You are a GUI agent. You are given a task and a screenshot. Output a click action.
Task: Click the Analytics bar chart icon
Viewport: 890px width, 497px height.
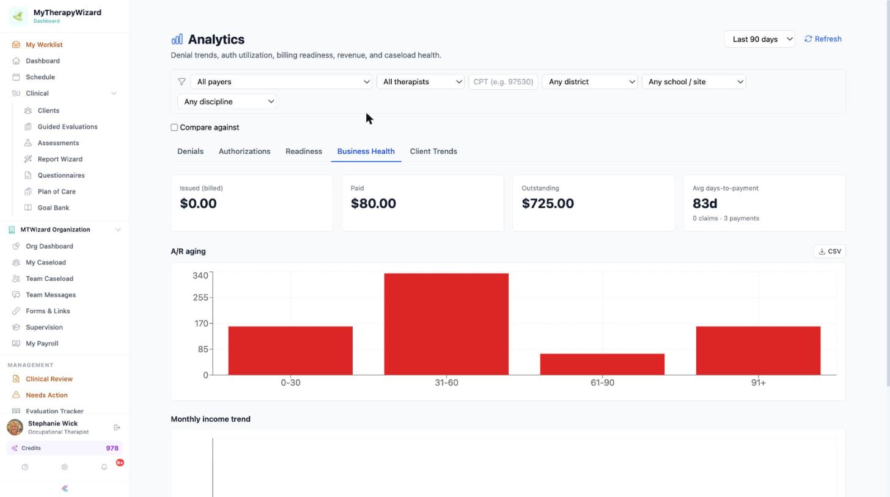(x=177, y=39)
